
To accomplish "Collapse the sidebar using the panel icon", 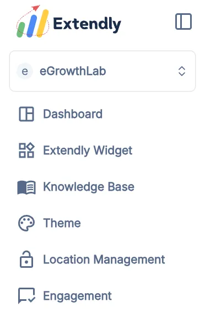I will coord(184,21).
